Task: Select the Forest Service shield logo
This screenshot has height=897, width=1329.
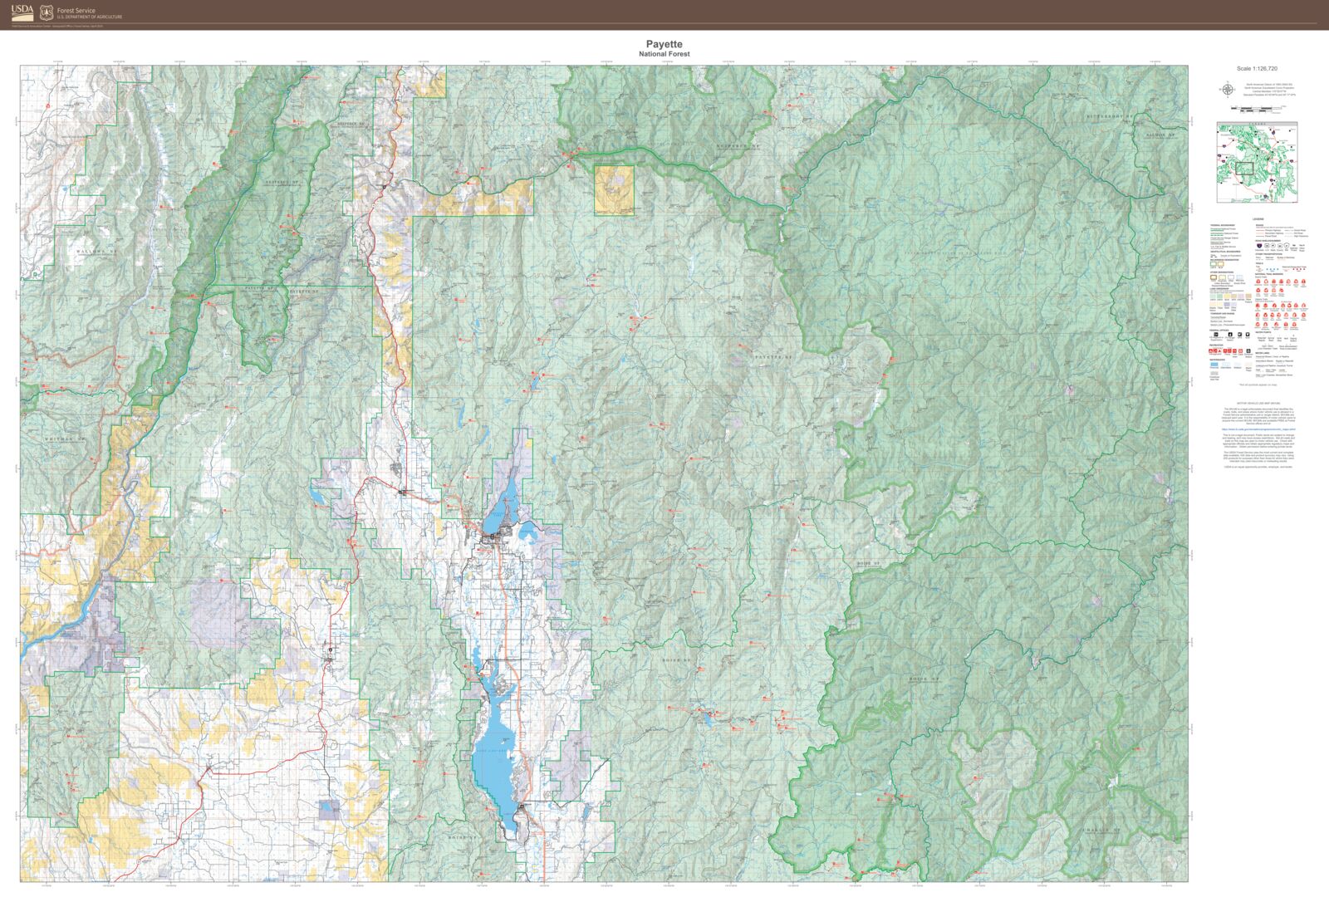Action: tap(44, 12)
